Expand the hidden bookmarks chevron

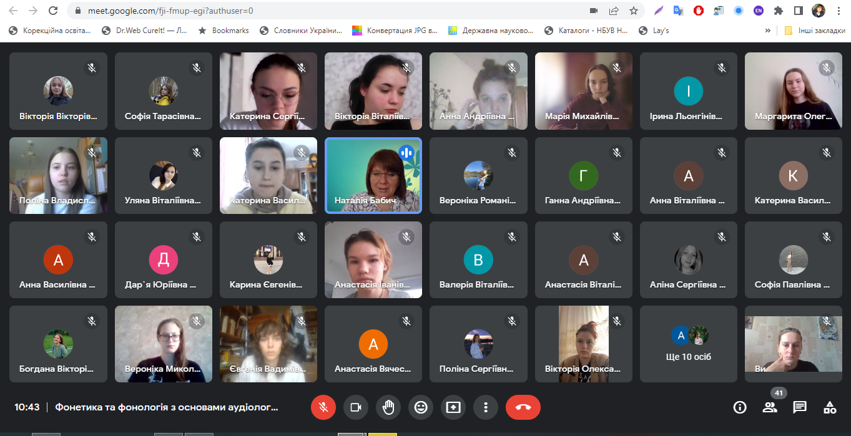(x=767, y=30)
